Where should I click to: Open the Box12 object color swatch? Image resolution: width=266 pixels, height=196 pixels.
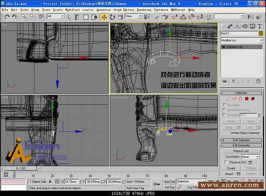[261, 33]
